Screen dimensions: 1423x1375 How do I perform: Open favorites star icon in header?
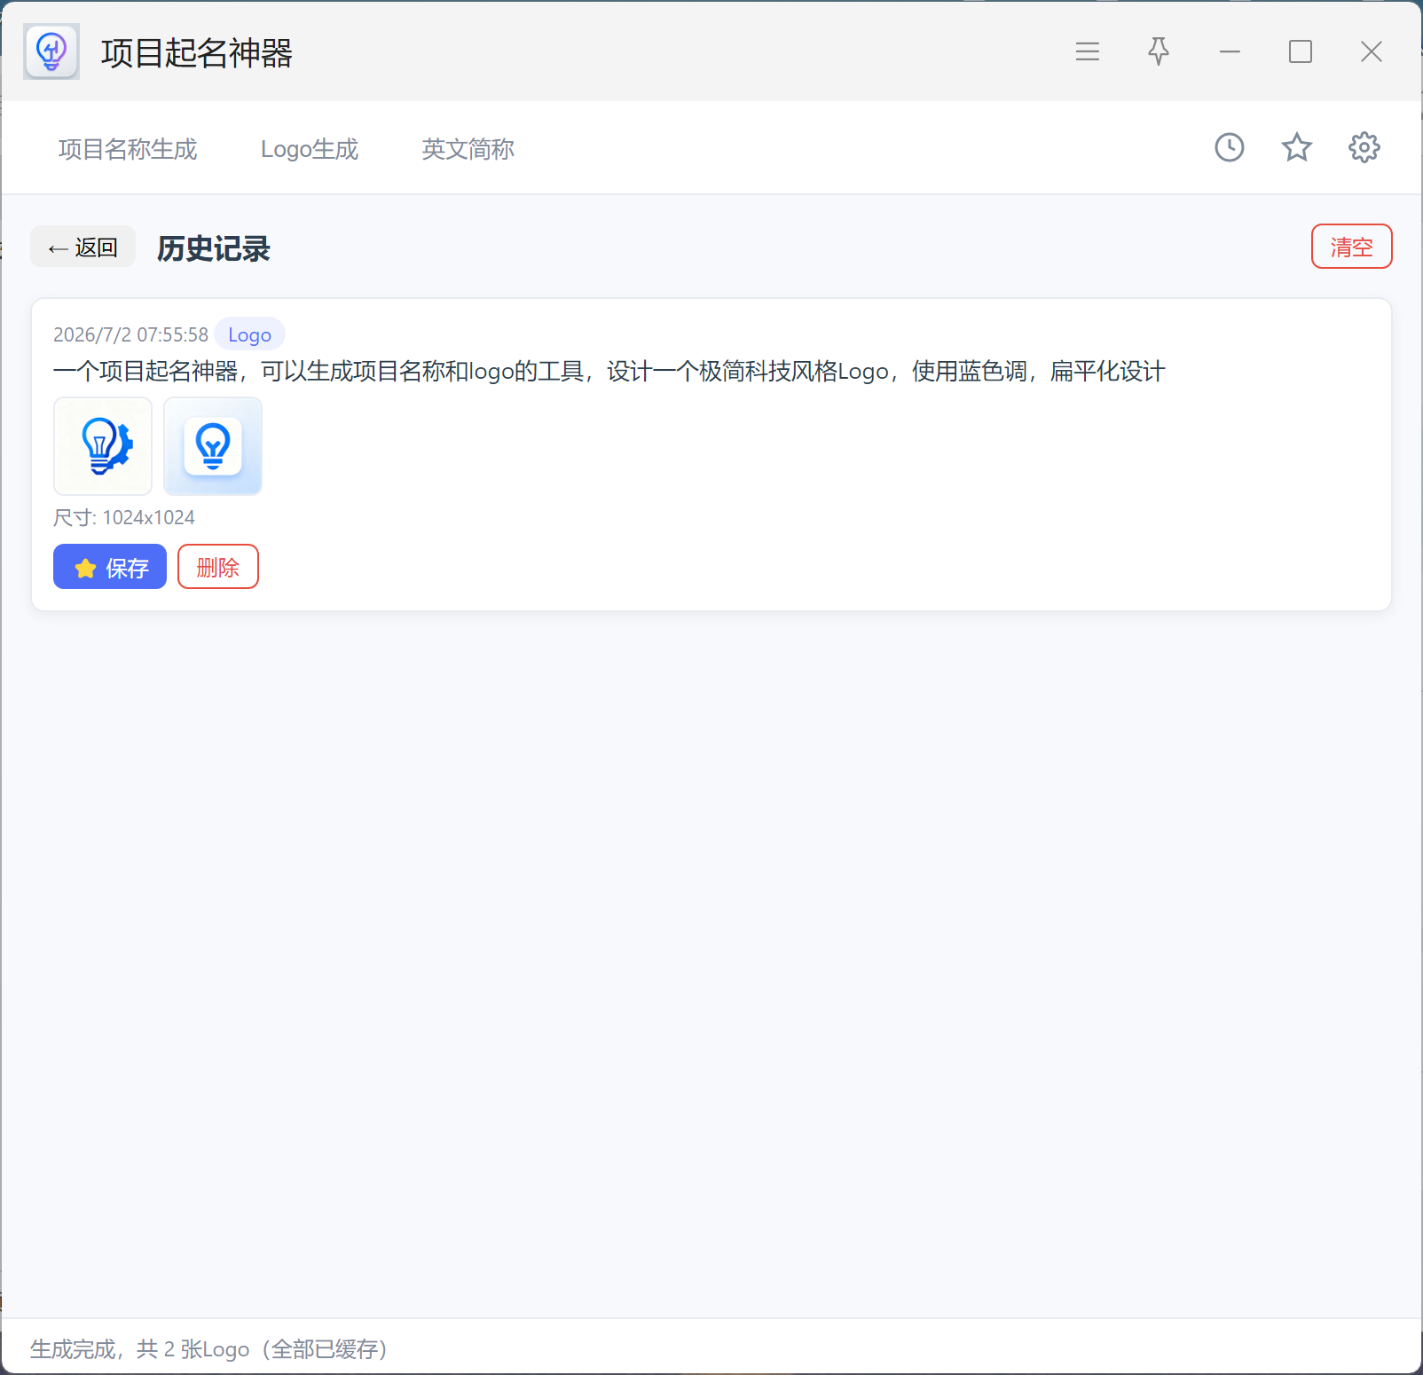click(1296, 147)
